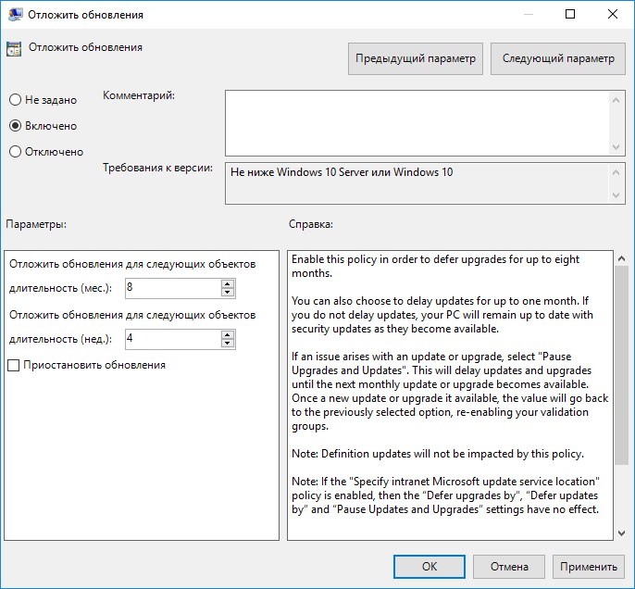The height and width of the screenshot is (589, 635).
Task: Click comment box scroll-down arrow
Action: click(616, 146)
